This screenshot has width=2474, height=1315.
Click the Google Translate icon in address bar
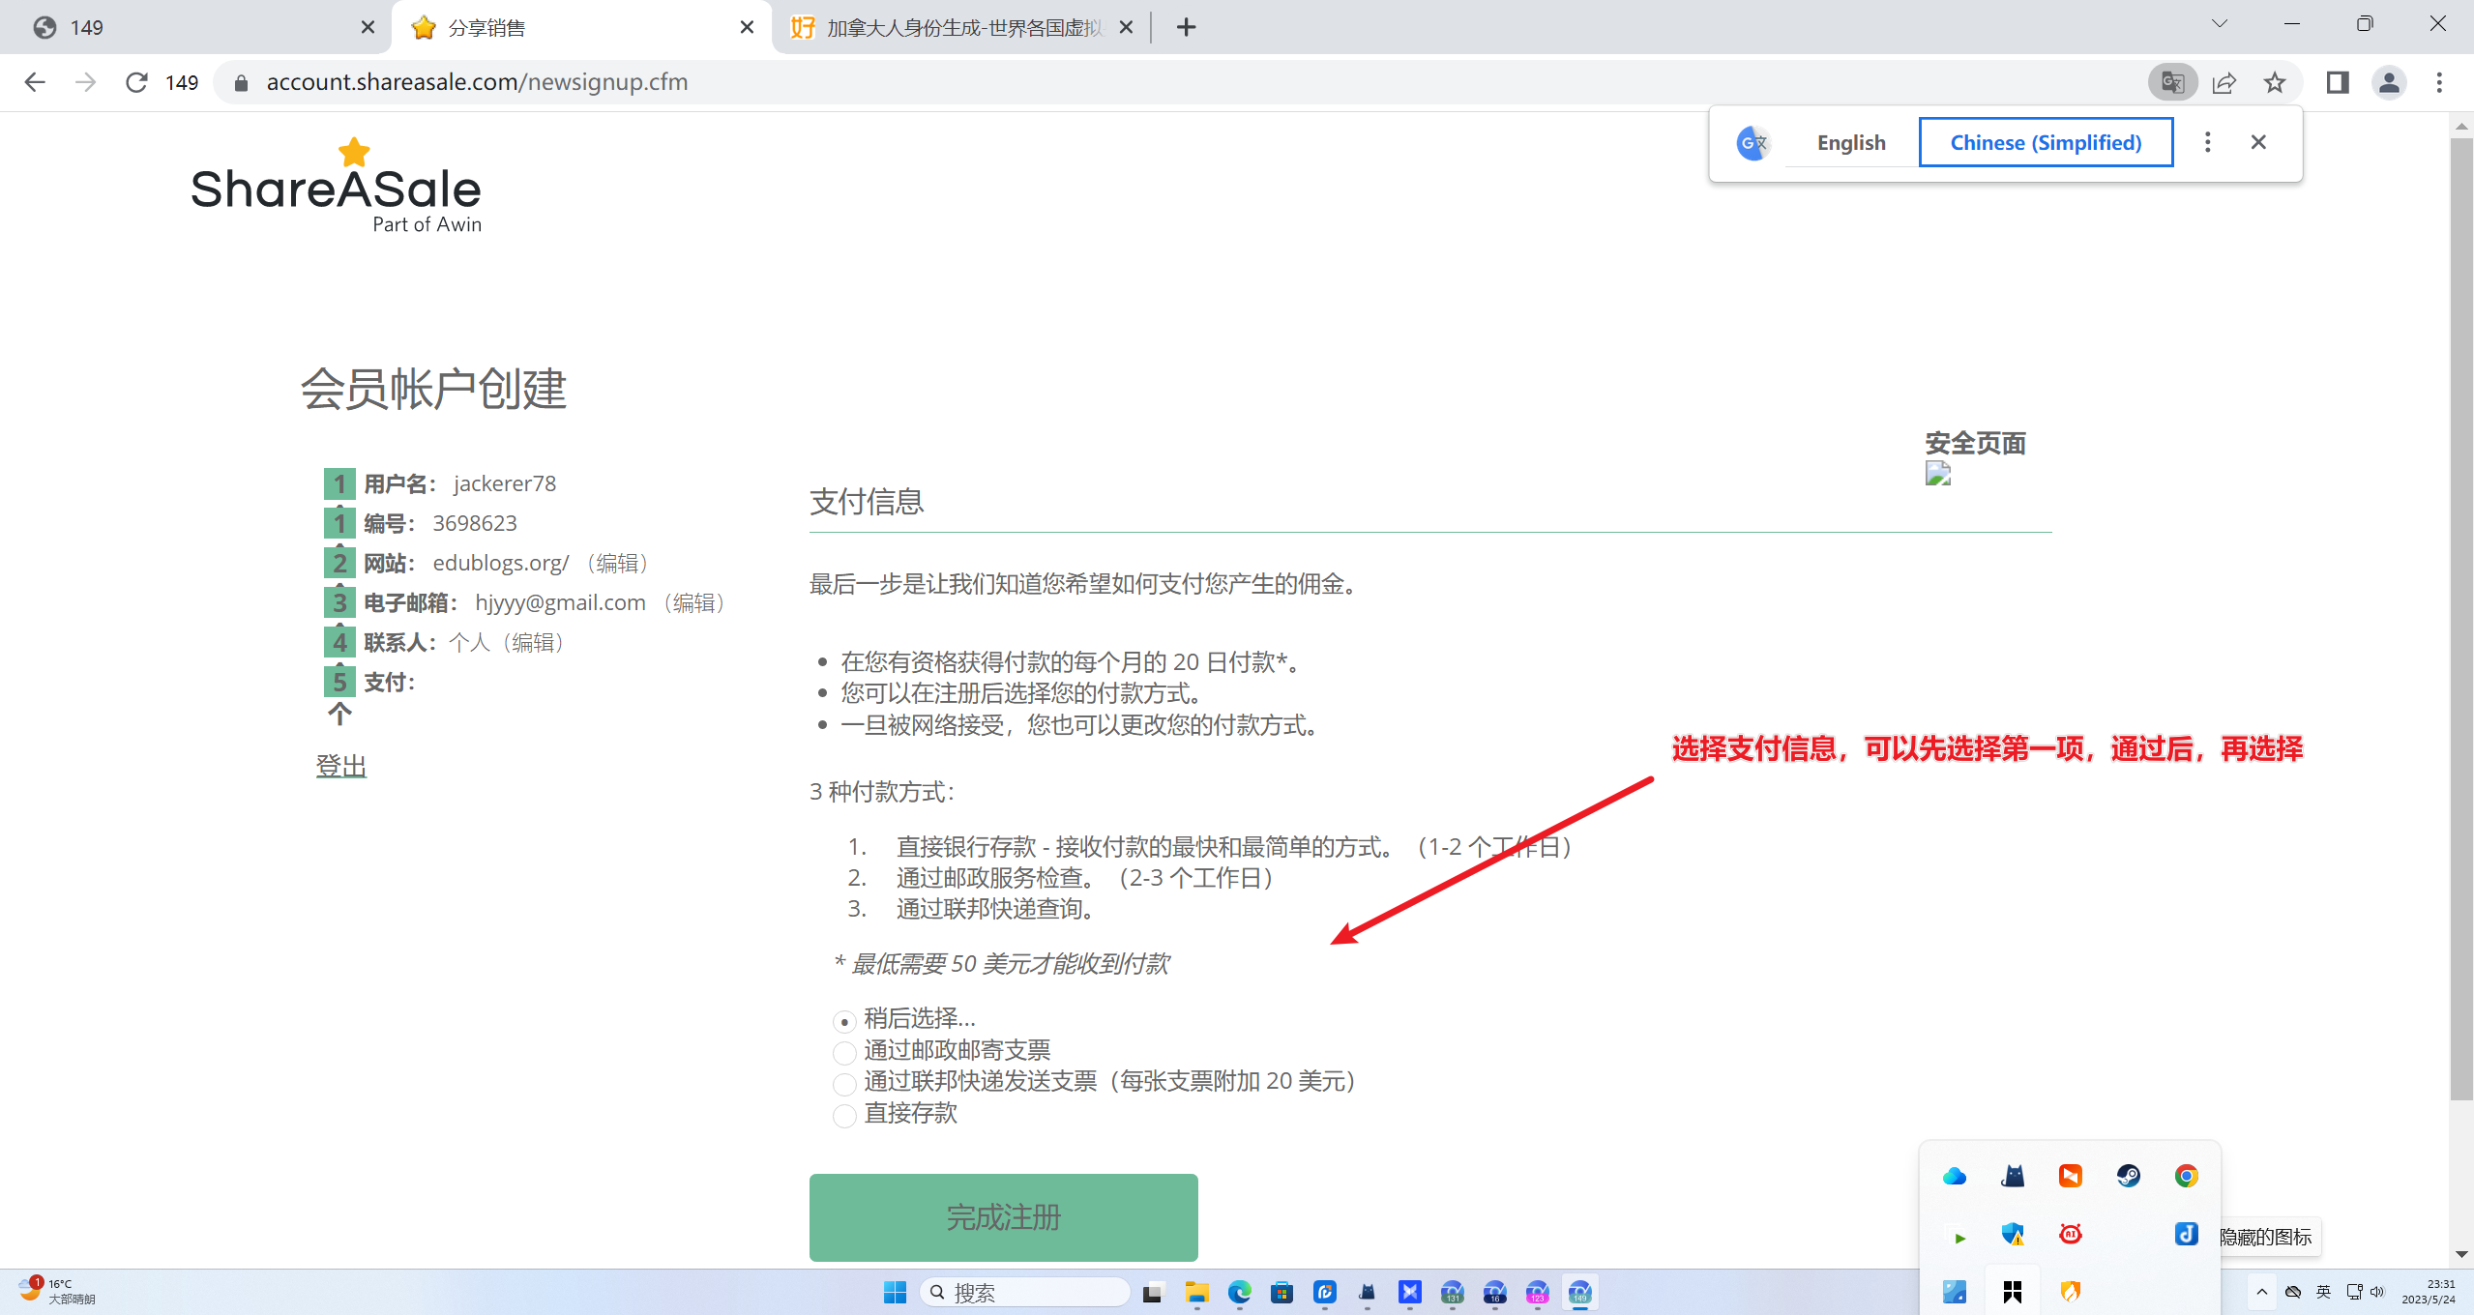(x=2172, y=82)
